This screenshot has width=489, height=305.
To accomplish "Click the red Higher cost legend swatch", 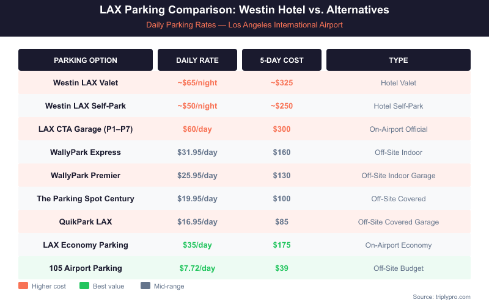I will point(23,286).
